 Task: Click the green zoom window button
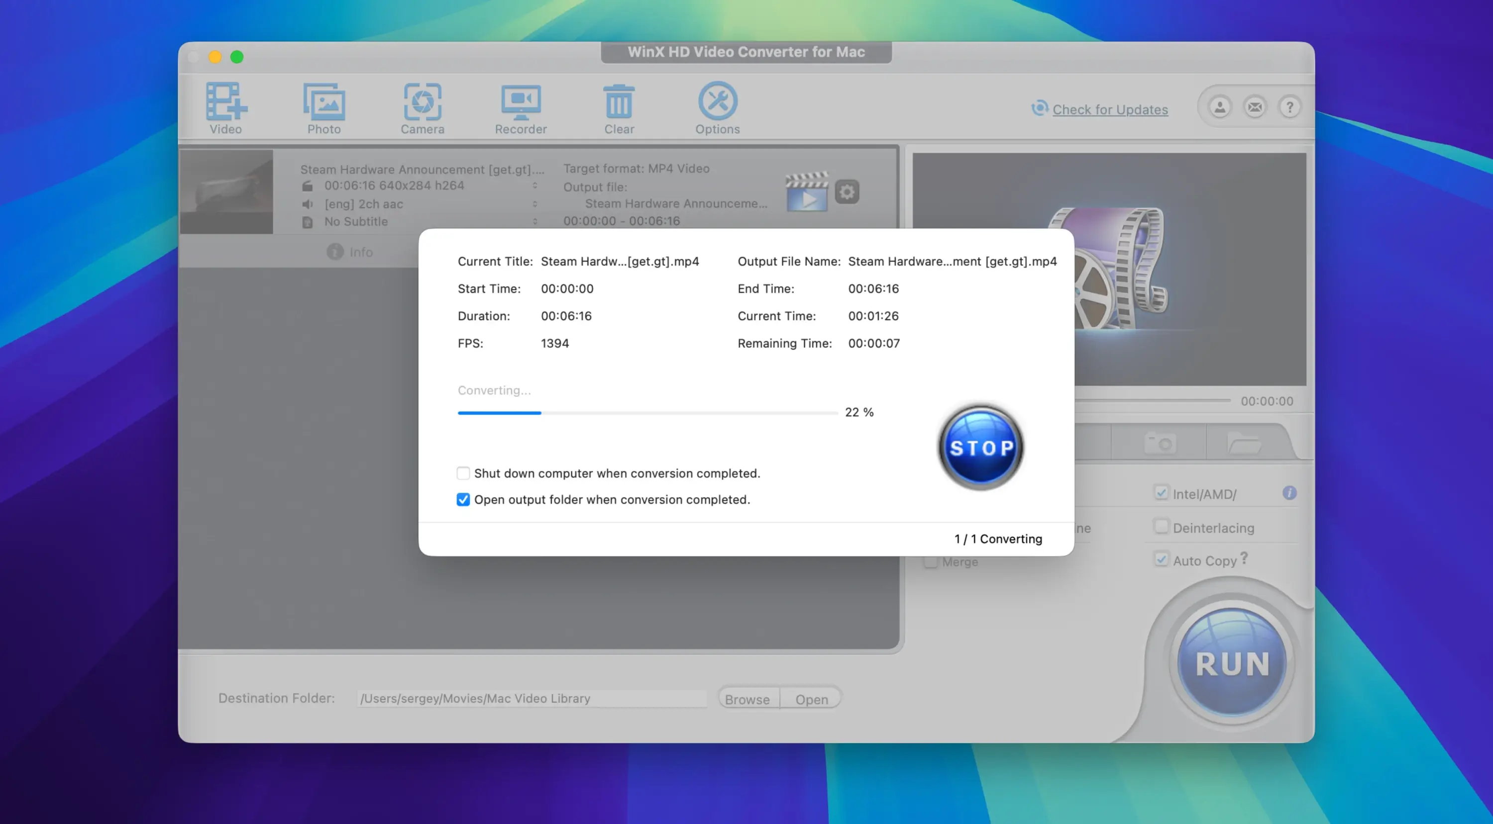tap(236, 57)
